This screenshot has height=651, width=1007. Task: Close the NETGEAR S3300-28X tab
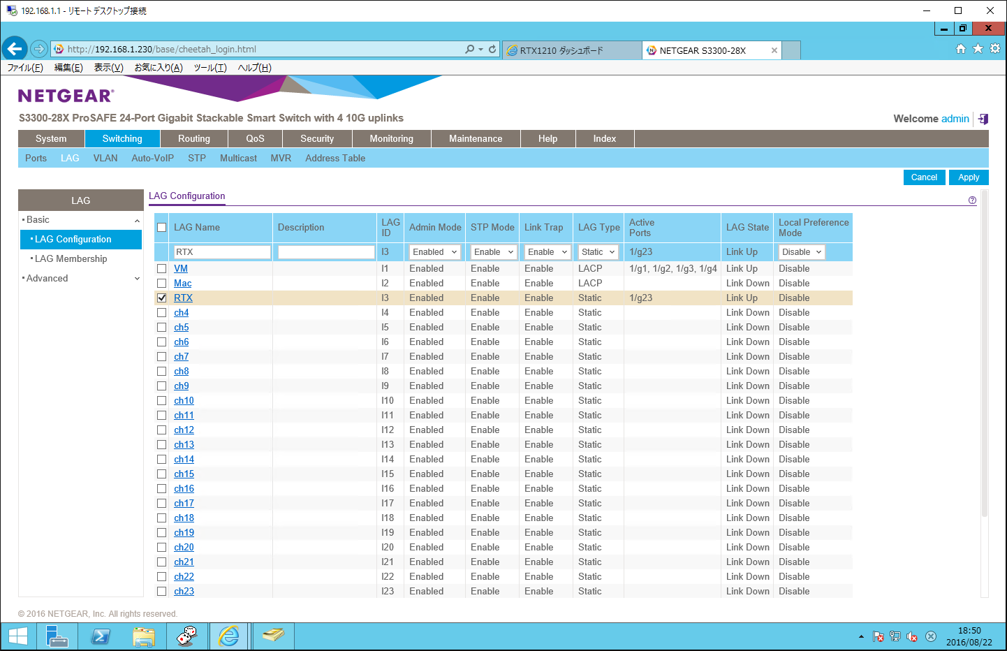click(774, 50)
